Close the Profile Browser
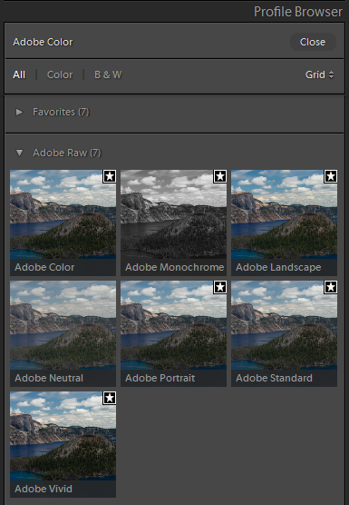 (313, 42)
